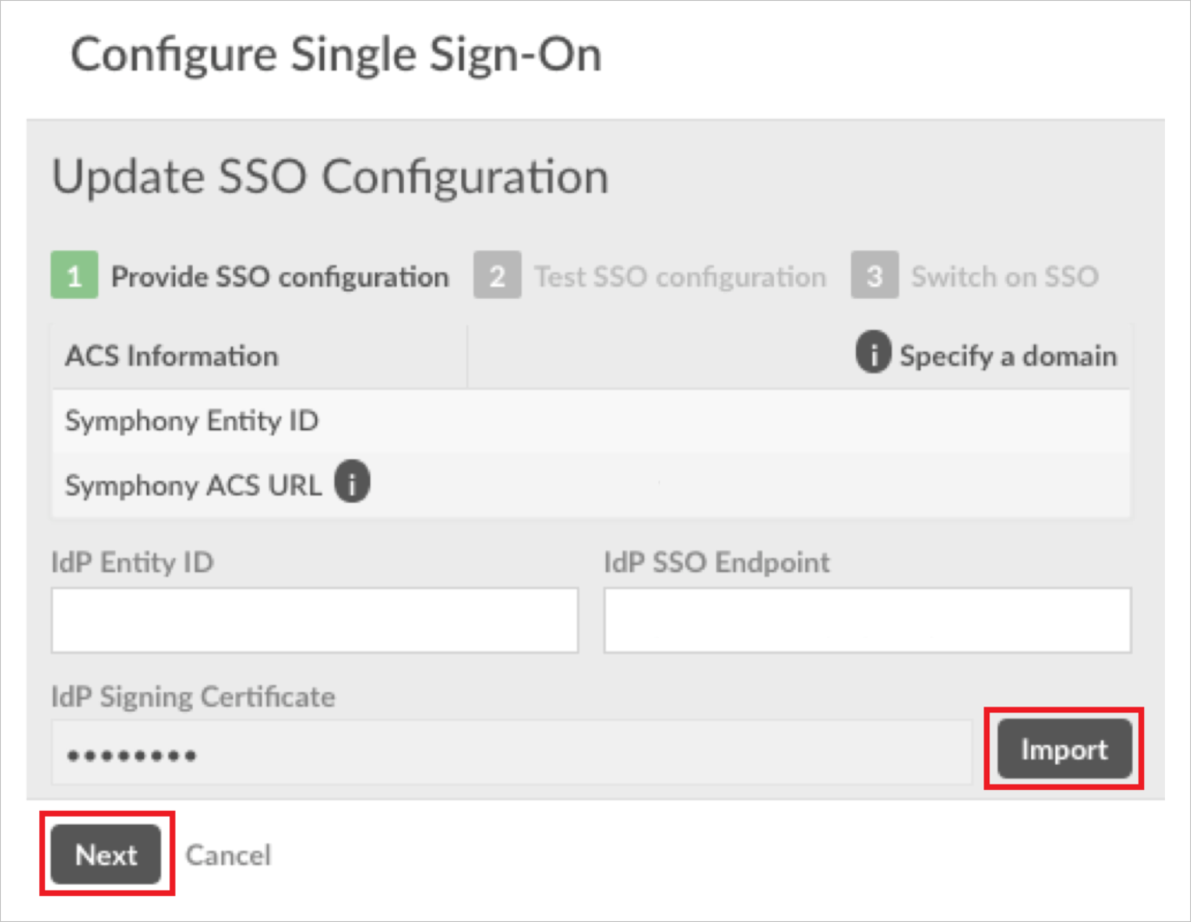This screenshot has height=922, width=1191.
Task: Click the Update SSO Configuration heading
Action: [x=330, y=176]
